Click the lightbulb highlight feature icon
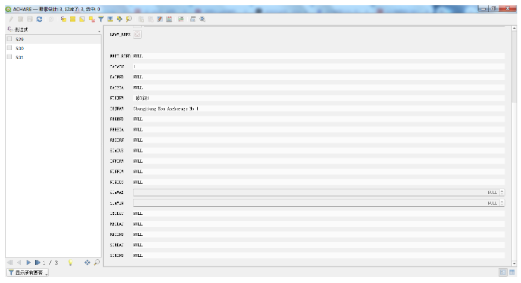This screenshot has height=283, width=521. point(70,263)
